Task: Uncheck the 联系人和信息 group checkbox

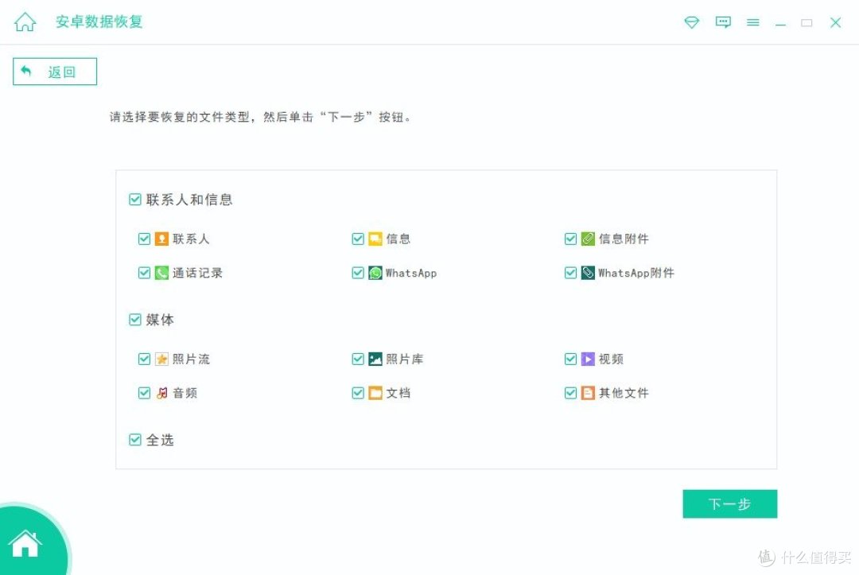Action: coord(135,200)
